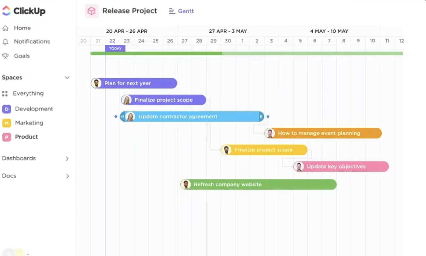Open Goals trophy icon

5,56
